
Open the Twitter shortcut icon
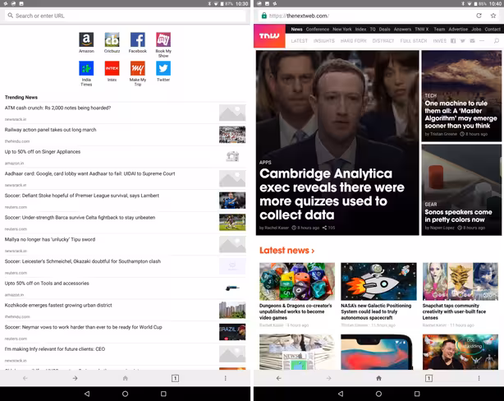pos(163,68)
